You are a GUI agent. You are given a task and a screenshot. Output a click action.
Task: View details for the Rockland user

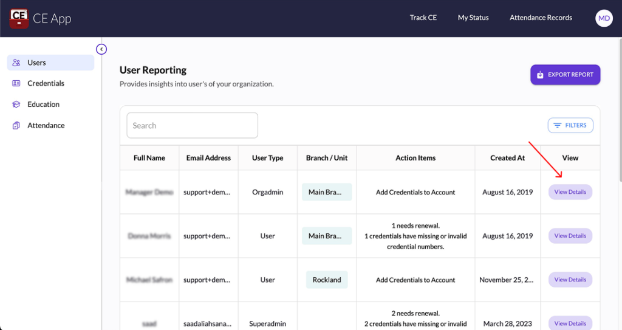click(570, 280)
